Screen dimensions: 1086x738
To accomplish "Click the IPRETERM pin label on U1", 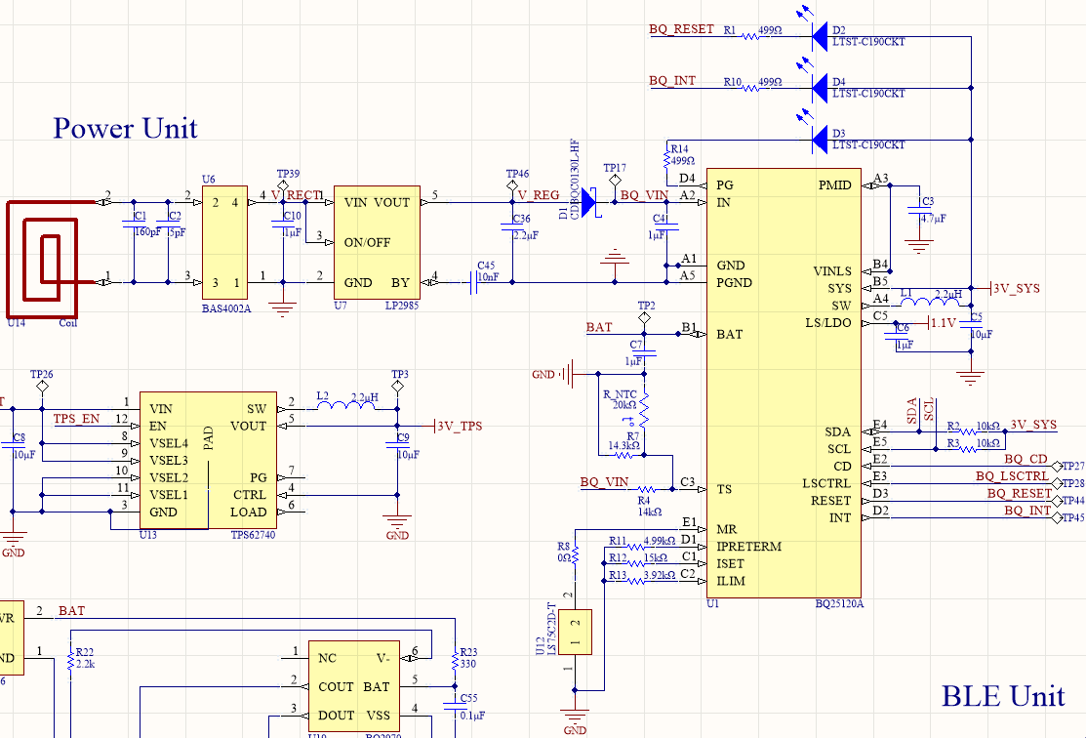I will click(748, 546).
